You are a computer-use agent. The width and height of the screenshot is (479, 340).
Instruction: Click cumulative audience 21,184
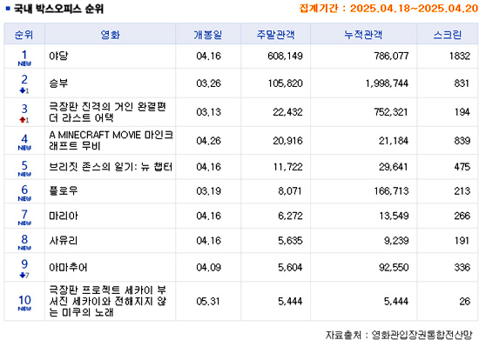[x=394, y=141]
